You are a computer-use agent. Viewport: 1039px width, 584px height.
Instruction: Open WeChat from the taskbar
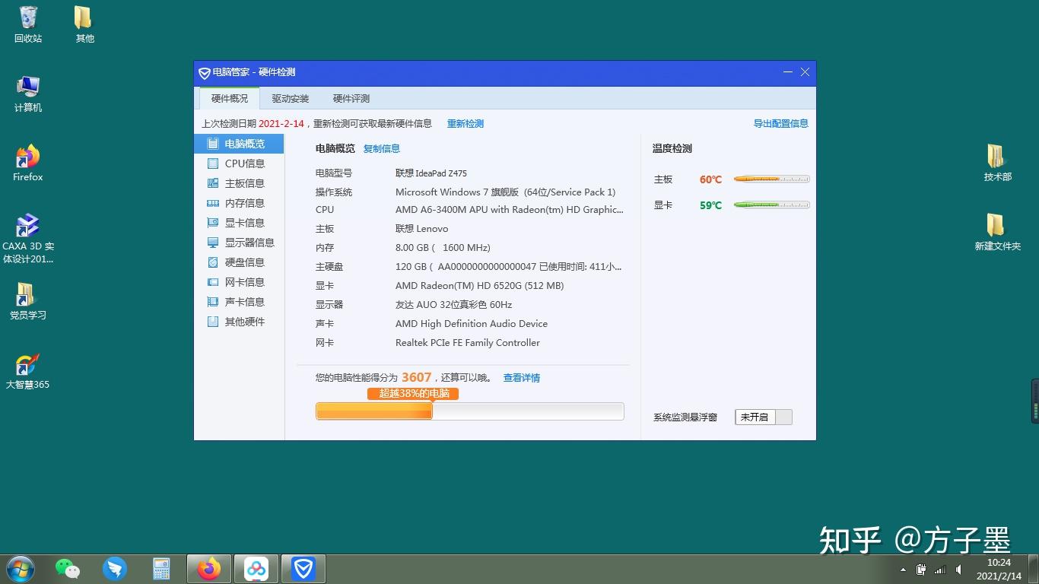68,569
